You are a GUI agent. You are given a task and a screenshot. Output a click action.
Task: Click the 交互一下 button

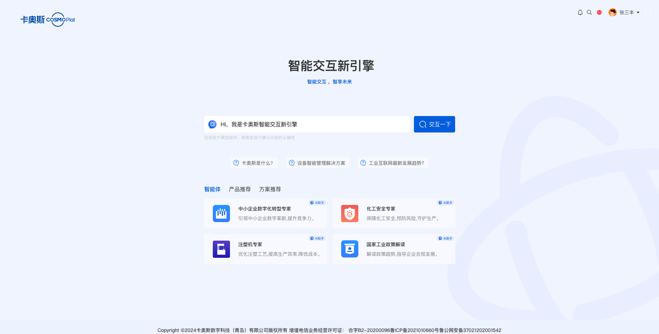[x=434, y=124]
